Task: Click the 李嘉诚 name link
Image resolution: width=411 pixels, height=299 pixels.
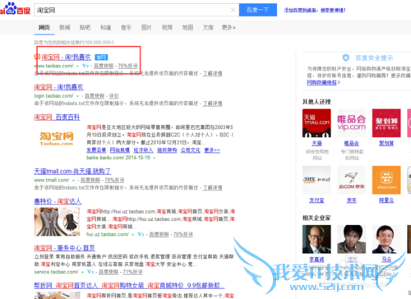Action: 316,260
